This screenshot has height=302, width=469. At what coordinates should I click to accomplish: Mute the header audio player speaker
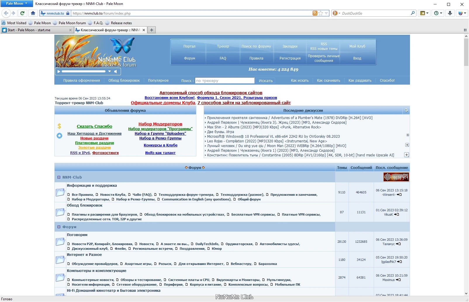(116, 71)
